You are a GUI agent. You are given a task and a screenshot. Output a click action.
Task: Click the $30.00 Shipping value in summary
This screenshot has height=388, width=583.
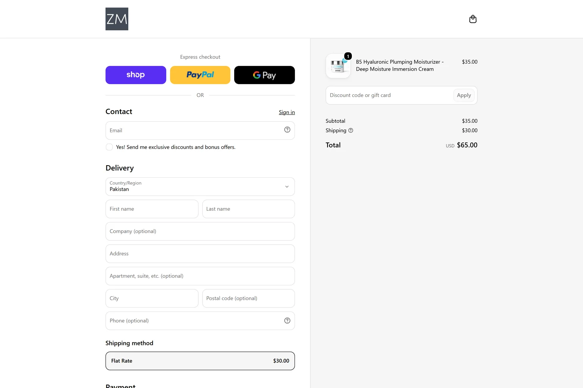pyautogui.click(x=470, y=130)
